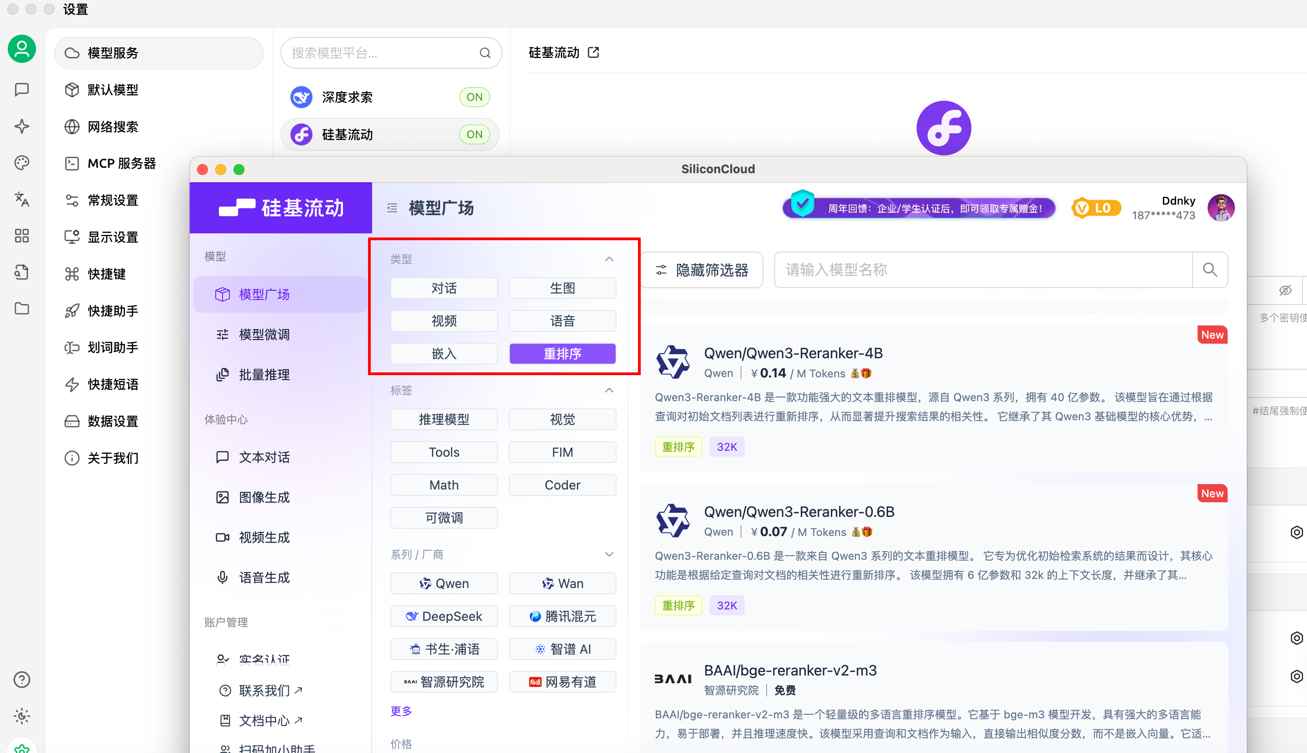Open the files folder icon in left rail
The height and width of the screenshot is (753, 1307).
click(x=22, y=309)
